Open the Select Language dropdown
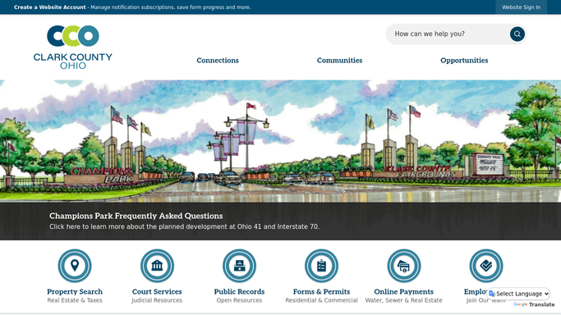The image size is (561, 315). 519,294
